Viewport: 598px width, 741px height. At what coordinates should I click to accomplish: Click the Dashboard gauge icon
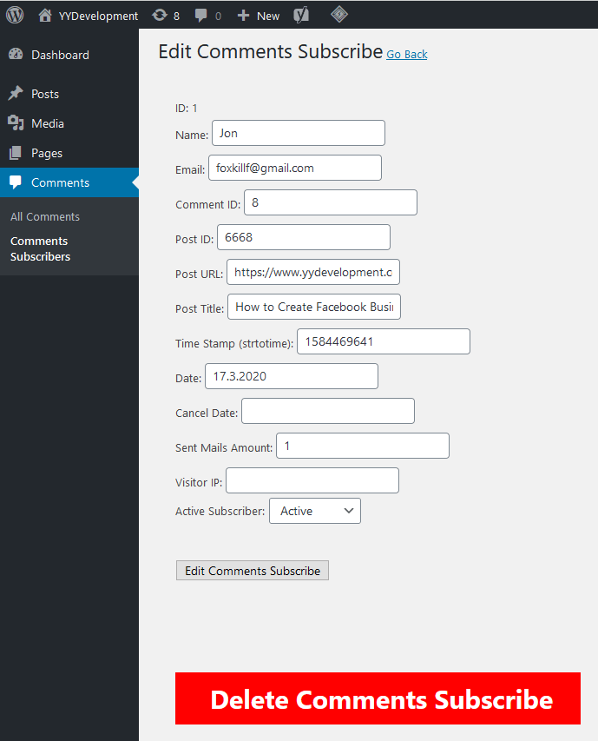16,55
